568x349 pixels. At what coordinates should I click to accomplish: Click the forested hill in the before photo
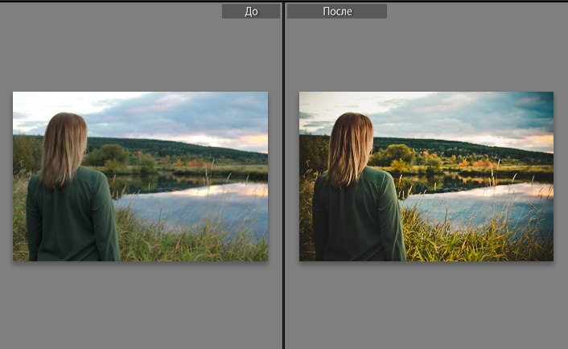click(193, 149)
